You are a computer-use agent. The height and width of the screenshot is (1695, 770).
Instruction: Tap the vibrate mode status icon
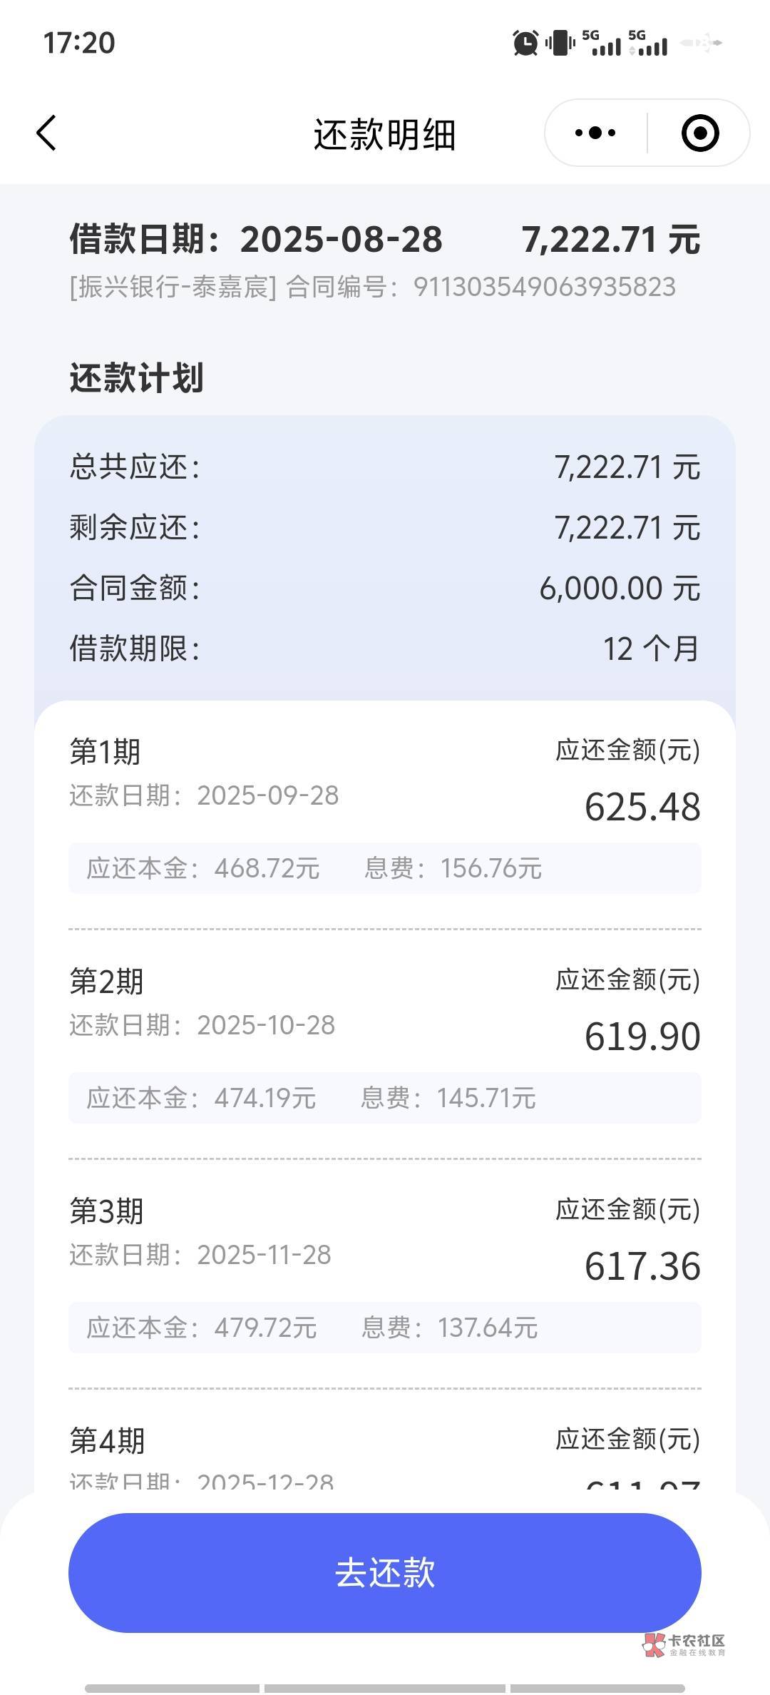[x=560, y=43]
